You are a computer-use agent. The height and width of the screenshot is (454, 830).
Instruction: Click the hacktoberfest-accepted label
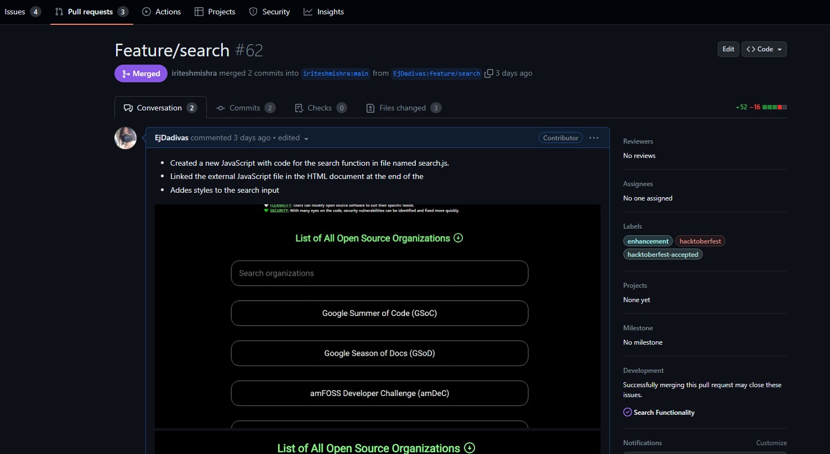(x=663, y=255)
